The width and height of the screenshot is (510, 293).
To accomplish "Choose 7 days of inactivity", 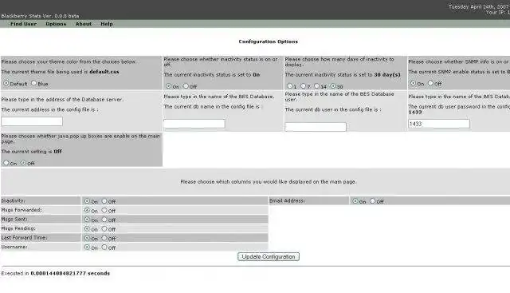I will [303, 86].
